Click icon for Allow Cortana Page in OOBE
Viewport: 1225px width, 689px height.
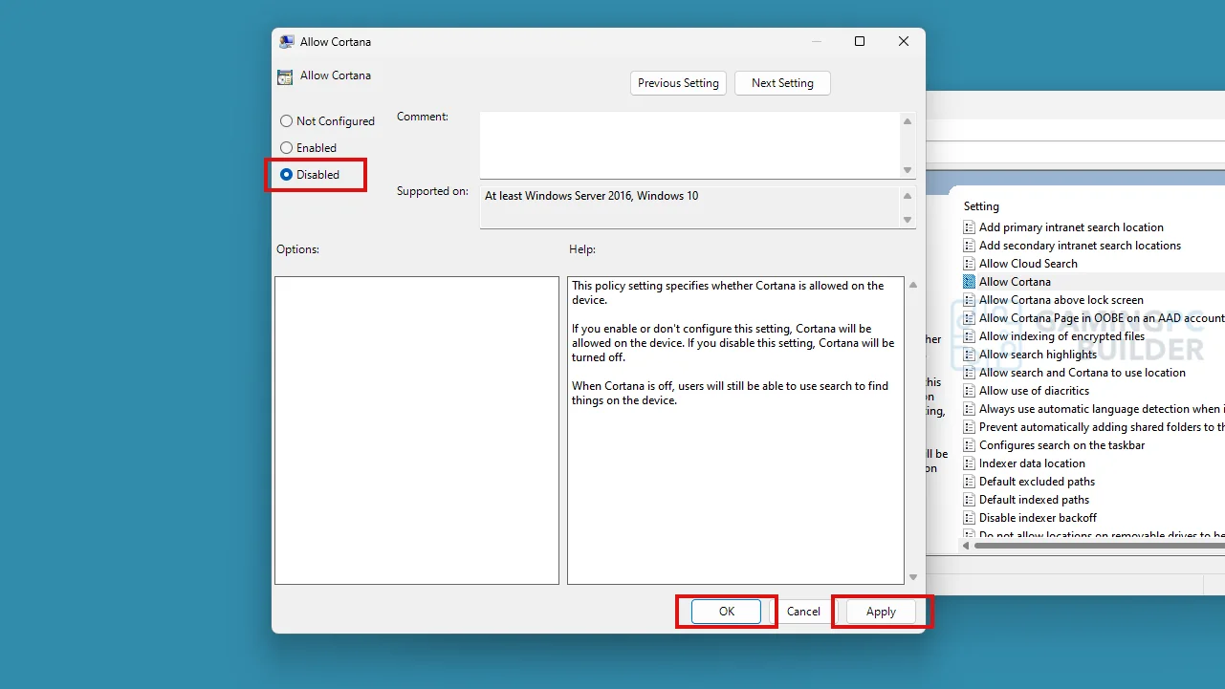(970, 318)
